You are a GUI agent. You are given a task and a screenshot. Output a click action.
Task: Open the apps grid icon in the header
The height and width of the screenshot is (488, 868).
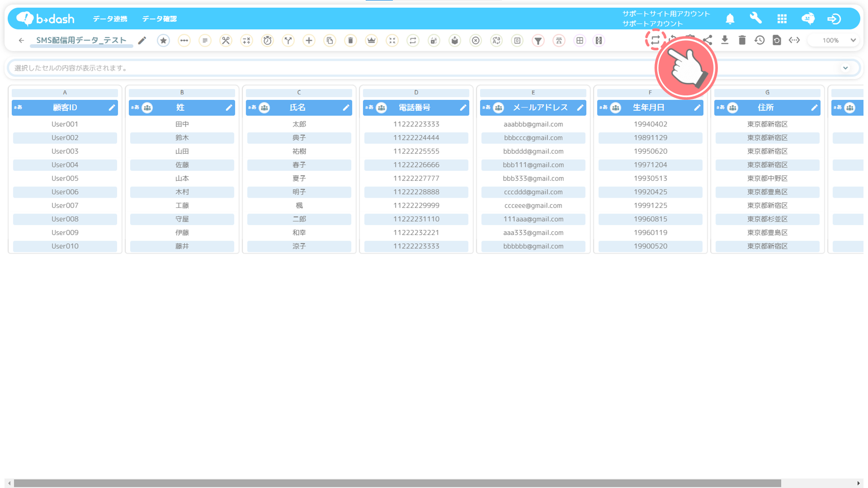pos(782,19)
